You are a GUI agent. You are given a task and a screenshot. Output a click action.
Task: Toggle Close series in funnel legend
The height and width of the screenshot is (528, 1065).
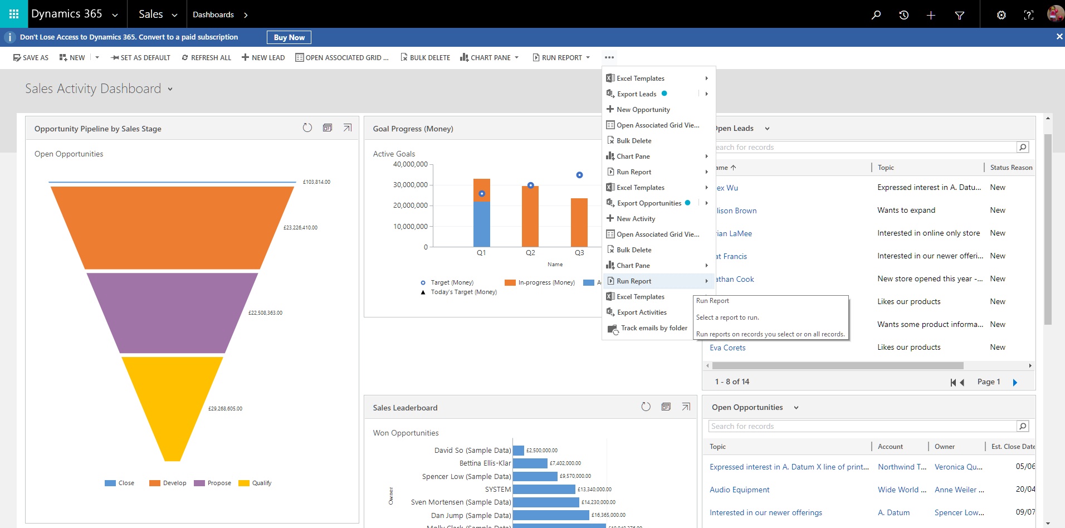click(x=120, y=483)
